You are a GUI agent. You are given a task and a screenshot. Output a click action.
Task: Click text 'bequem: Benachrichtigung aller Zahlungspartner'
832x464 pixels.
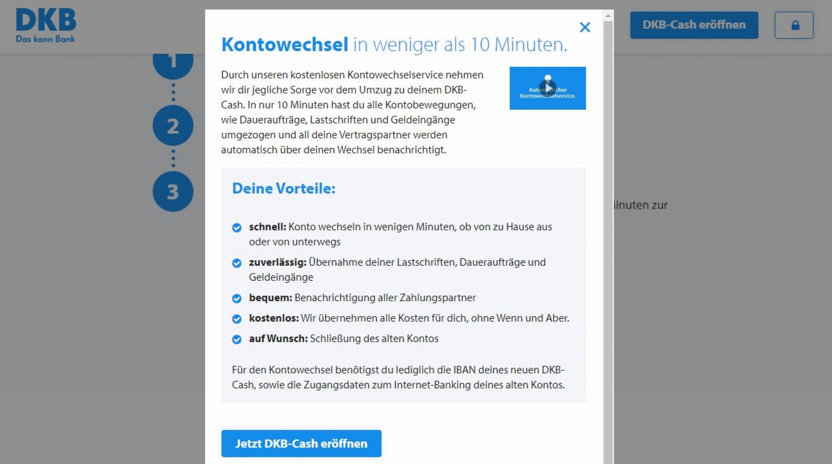tap(362, 297)
